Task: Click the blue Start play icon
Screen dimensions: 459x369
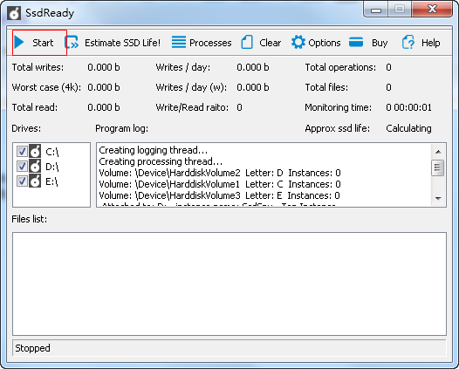Action: 19,42
